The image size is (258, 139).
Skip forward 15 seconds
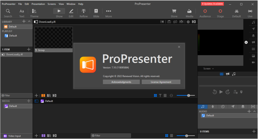tap(227, 92)
